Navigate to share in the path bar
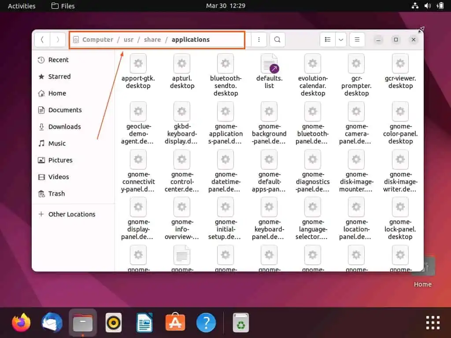 [x=152, y=40]
